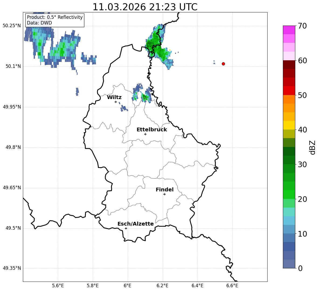Click the longitude label 5.6°E
This screenshot has width=319, height=291.
click(x=58, y=286)
